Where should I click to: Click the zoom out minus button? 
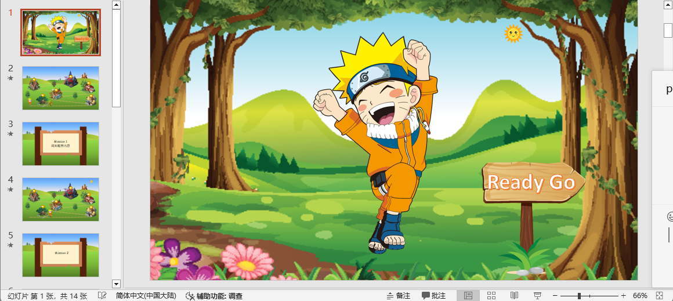click(555, 296)
